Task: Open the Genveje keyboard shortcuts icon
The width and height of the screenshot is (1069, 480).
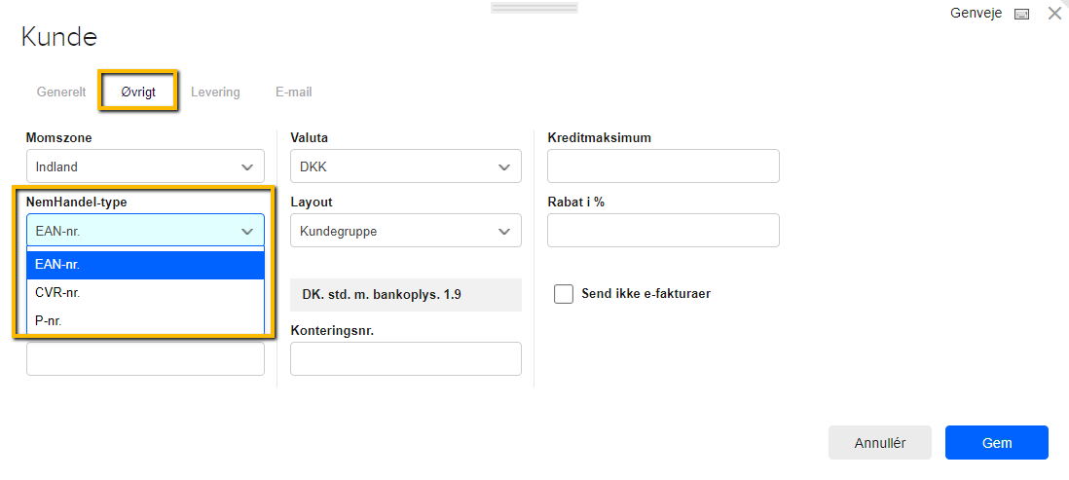Action: pyautogui.click(x=1021, y=15)
